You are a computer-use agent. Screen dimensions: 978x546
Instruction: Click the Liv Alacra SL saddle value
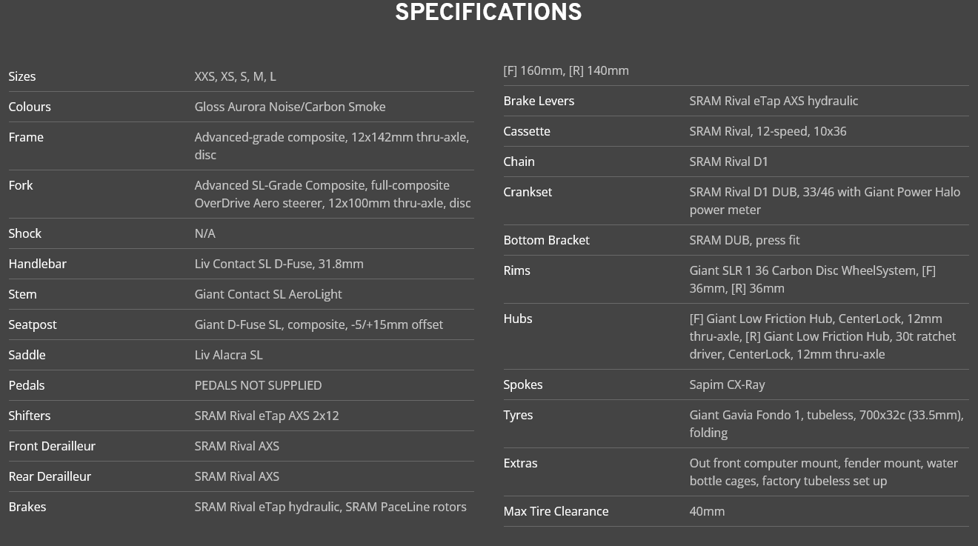(228, 355)
